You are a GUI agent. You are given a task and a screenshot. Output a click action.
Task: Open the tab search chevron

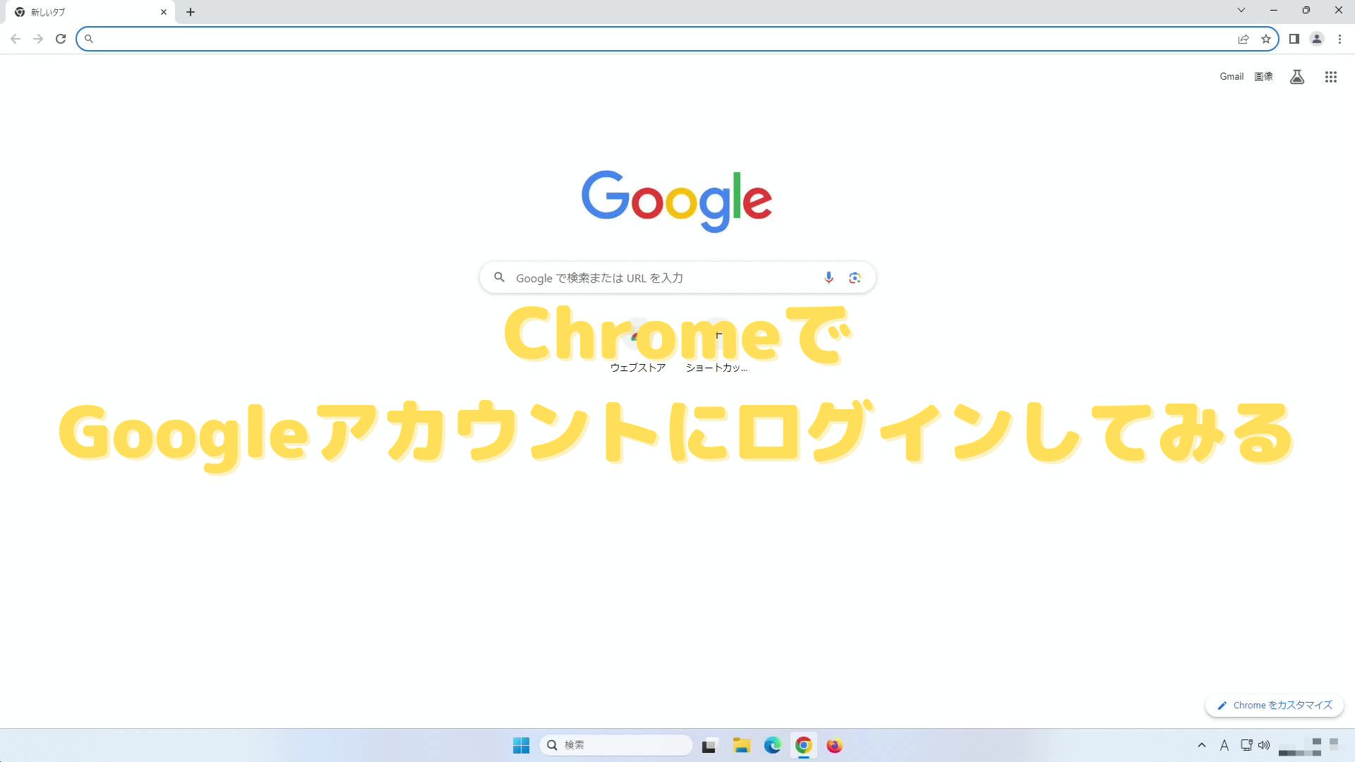click(1241, 10)
